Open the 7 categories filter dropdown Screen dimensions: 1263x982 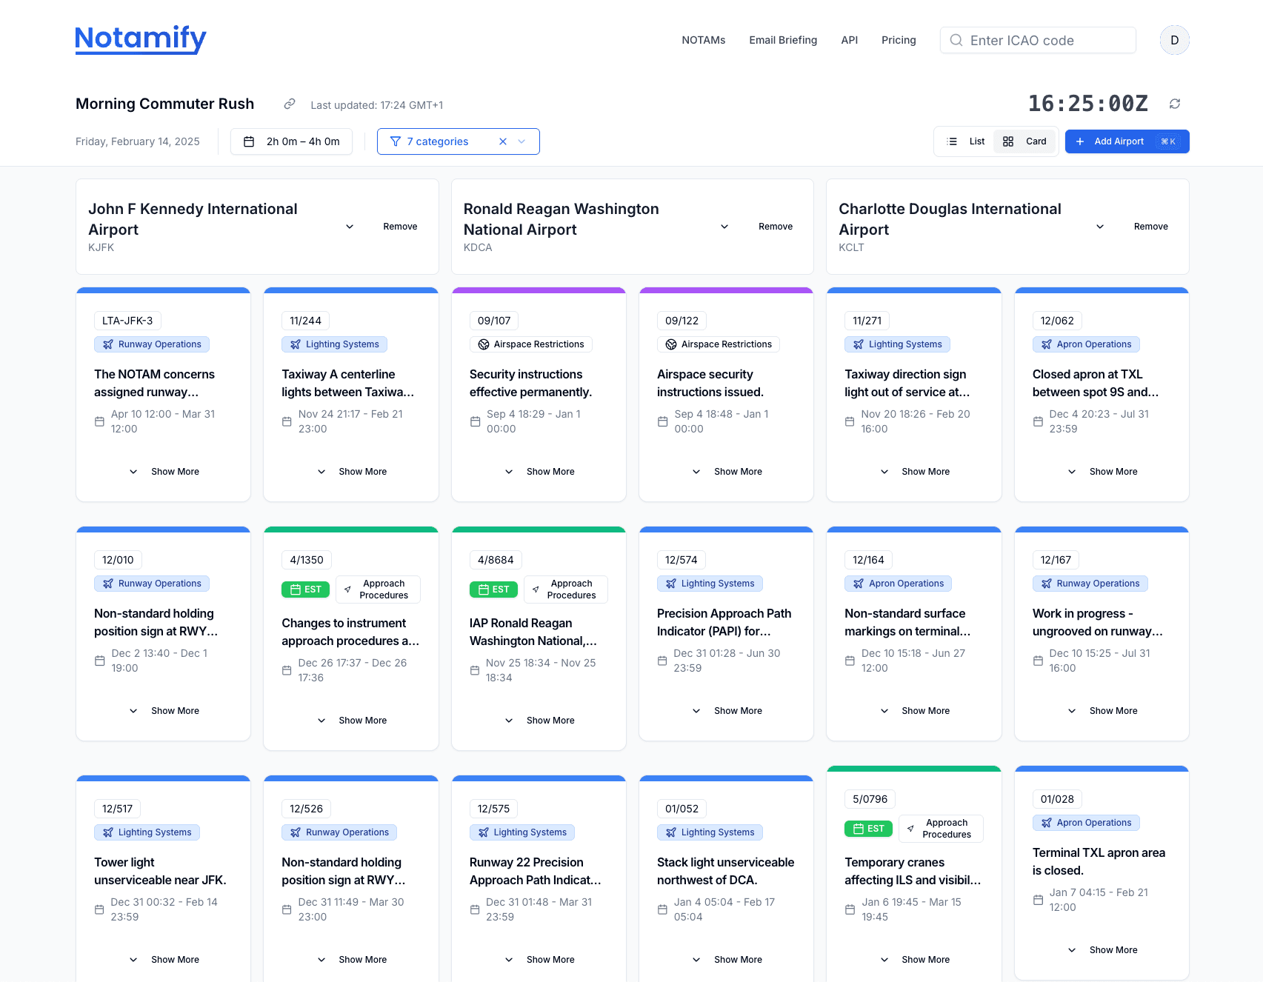tap(521, 141)
